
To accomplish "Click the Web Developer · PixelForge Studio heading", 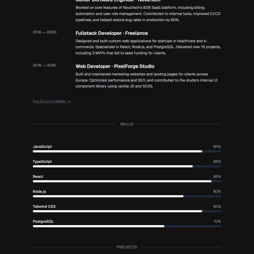I will (x=115, y=66).
